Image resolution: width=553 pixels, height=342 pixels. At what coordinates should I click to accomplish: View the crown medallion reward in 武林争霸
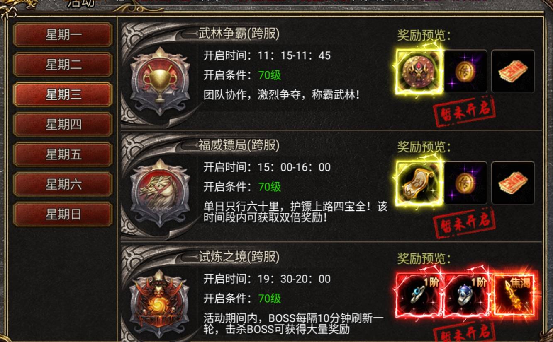tap(418, 71)
